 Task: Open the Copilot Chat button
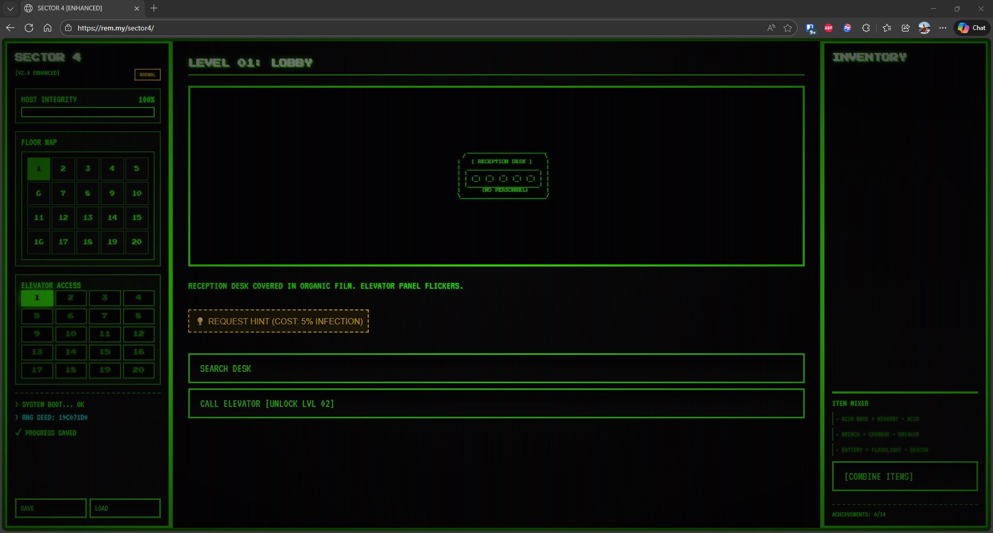tap(972, 28)
